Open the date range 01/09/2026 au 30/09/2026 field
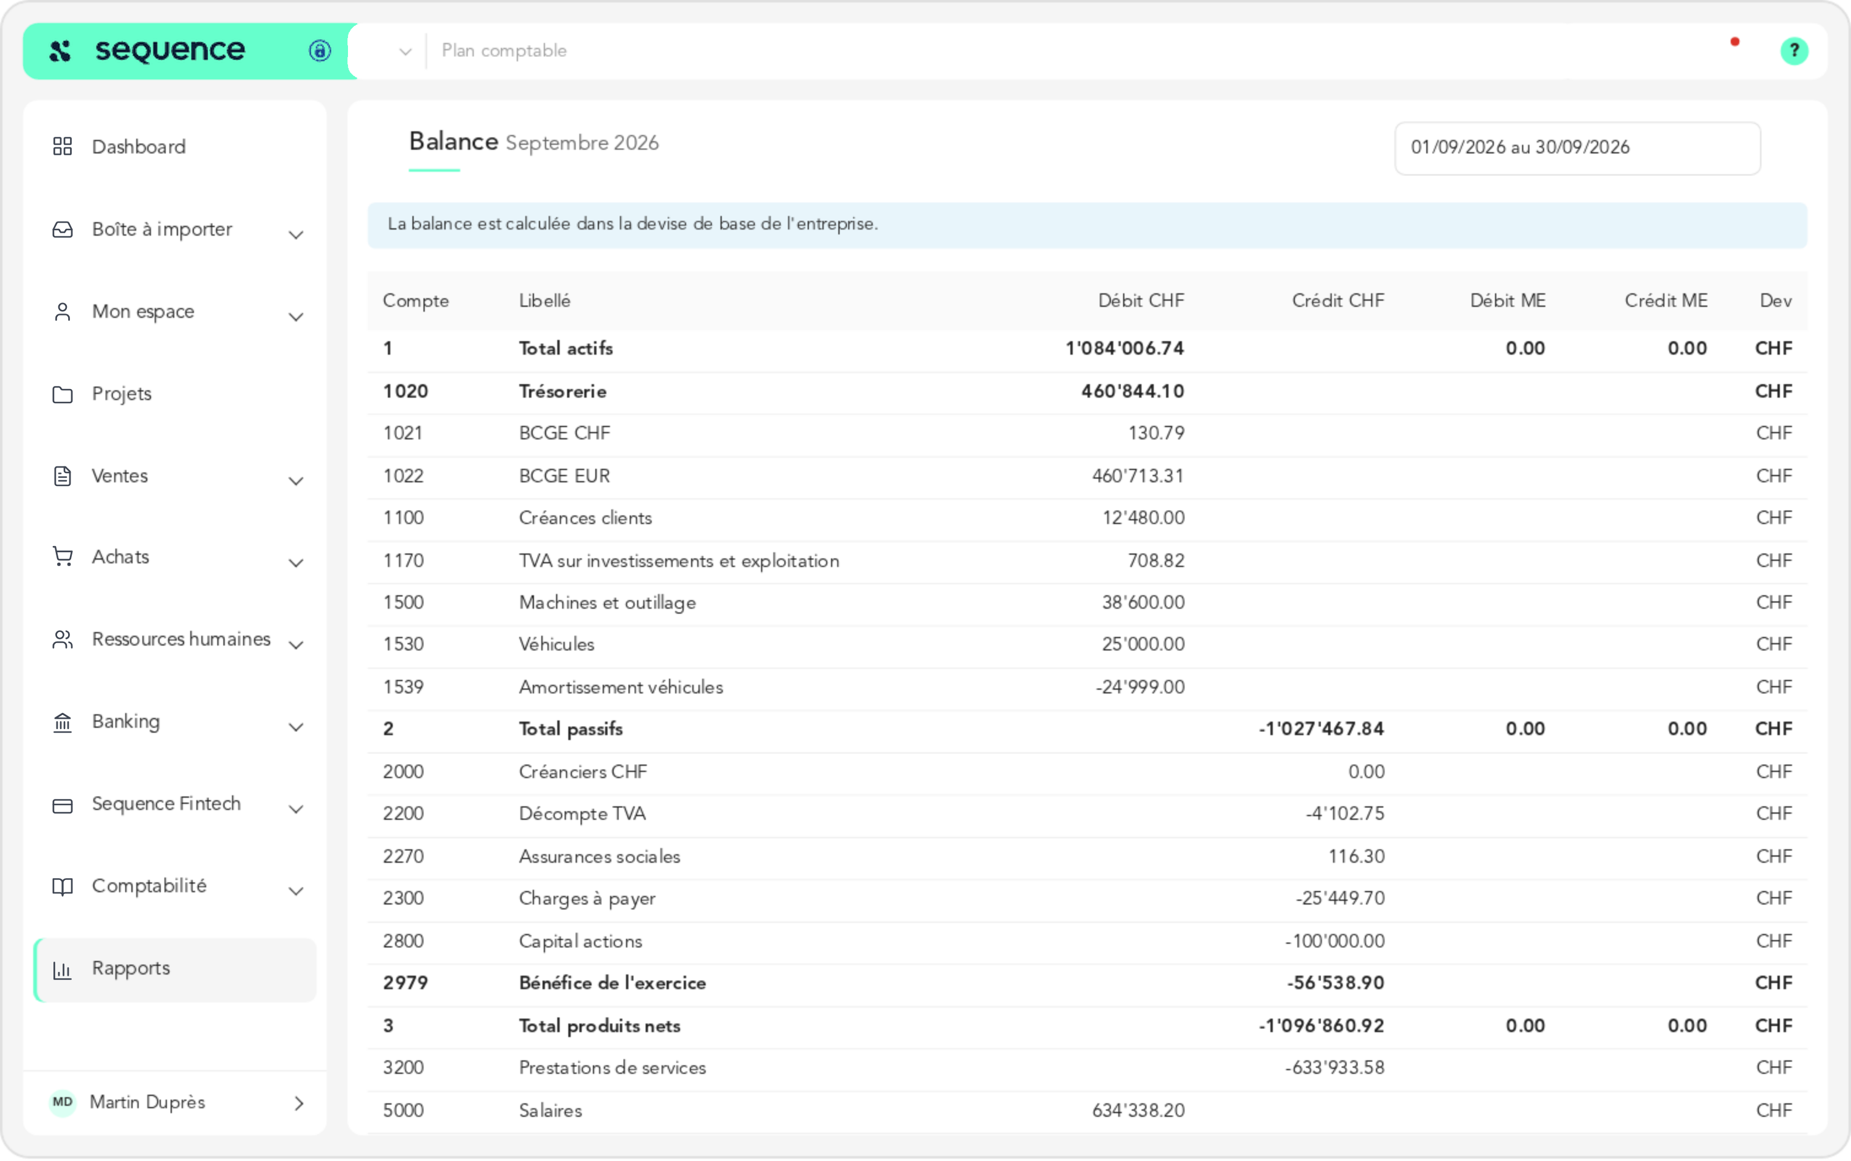The height and width of the screenshot is (1161, 1851). tap(1577, 147)
